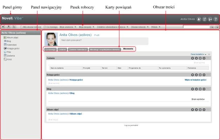
Task: Open Blog in navigation panel
Action: (x=7, y=41)
